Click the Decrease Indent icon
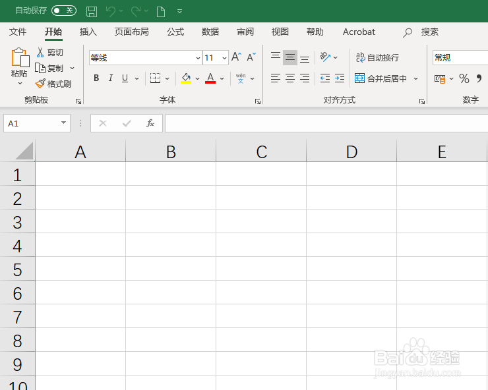The image size is (488, 390). (x=325, y=78)
